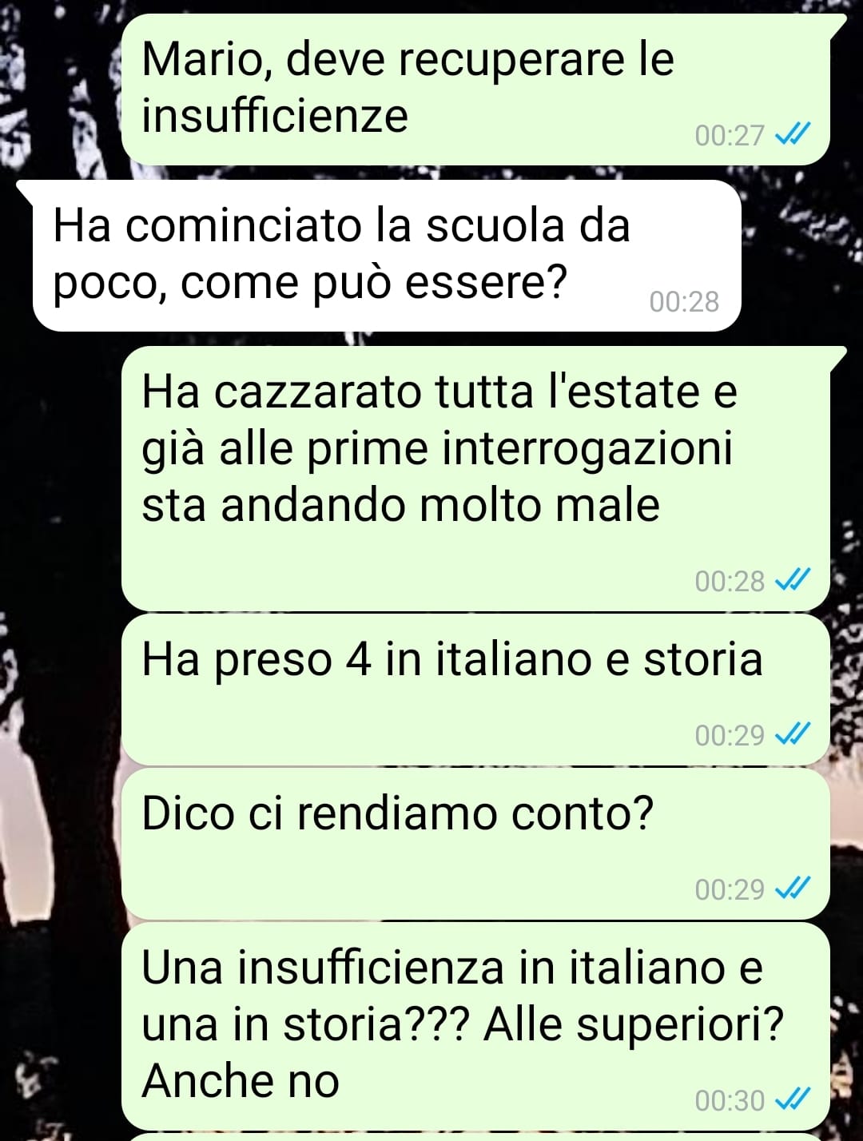
Task: Tap the message 'Una insufficienza in italiano'
Action: tap(475, 1026)
